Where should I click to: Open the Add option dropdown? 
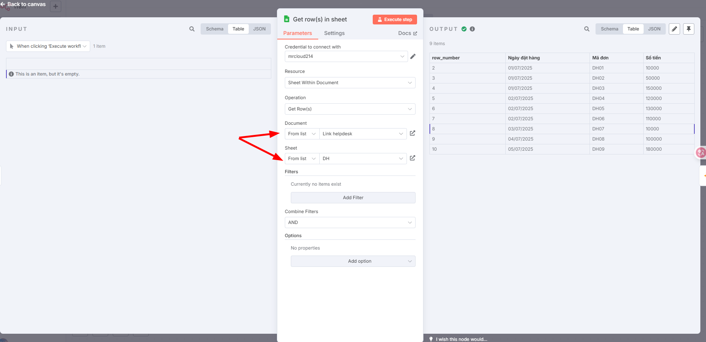[x=353, y=261]
